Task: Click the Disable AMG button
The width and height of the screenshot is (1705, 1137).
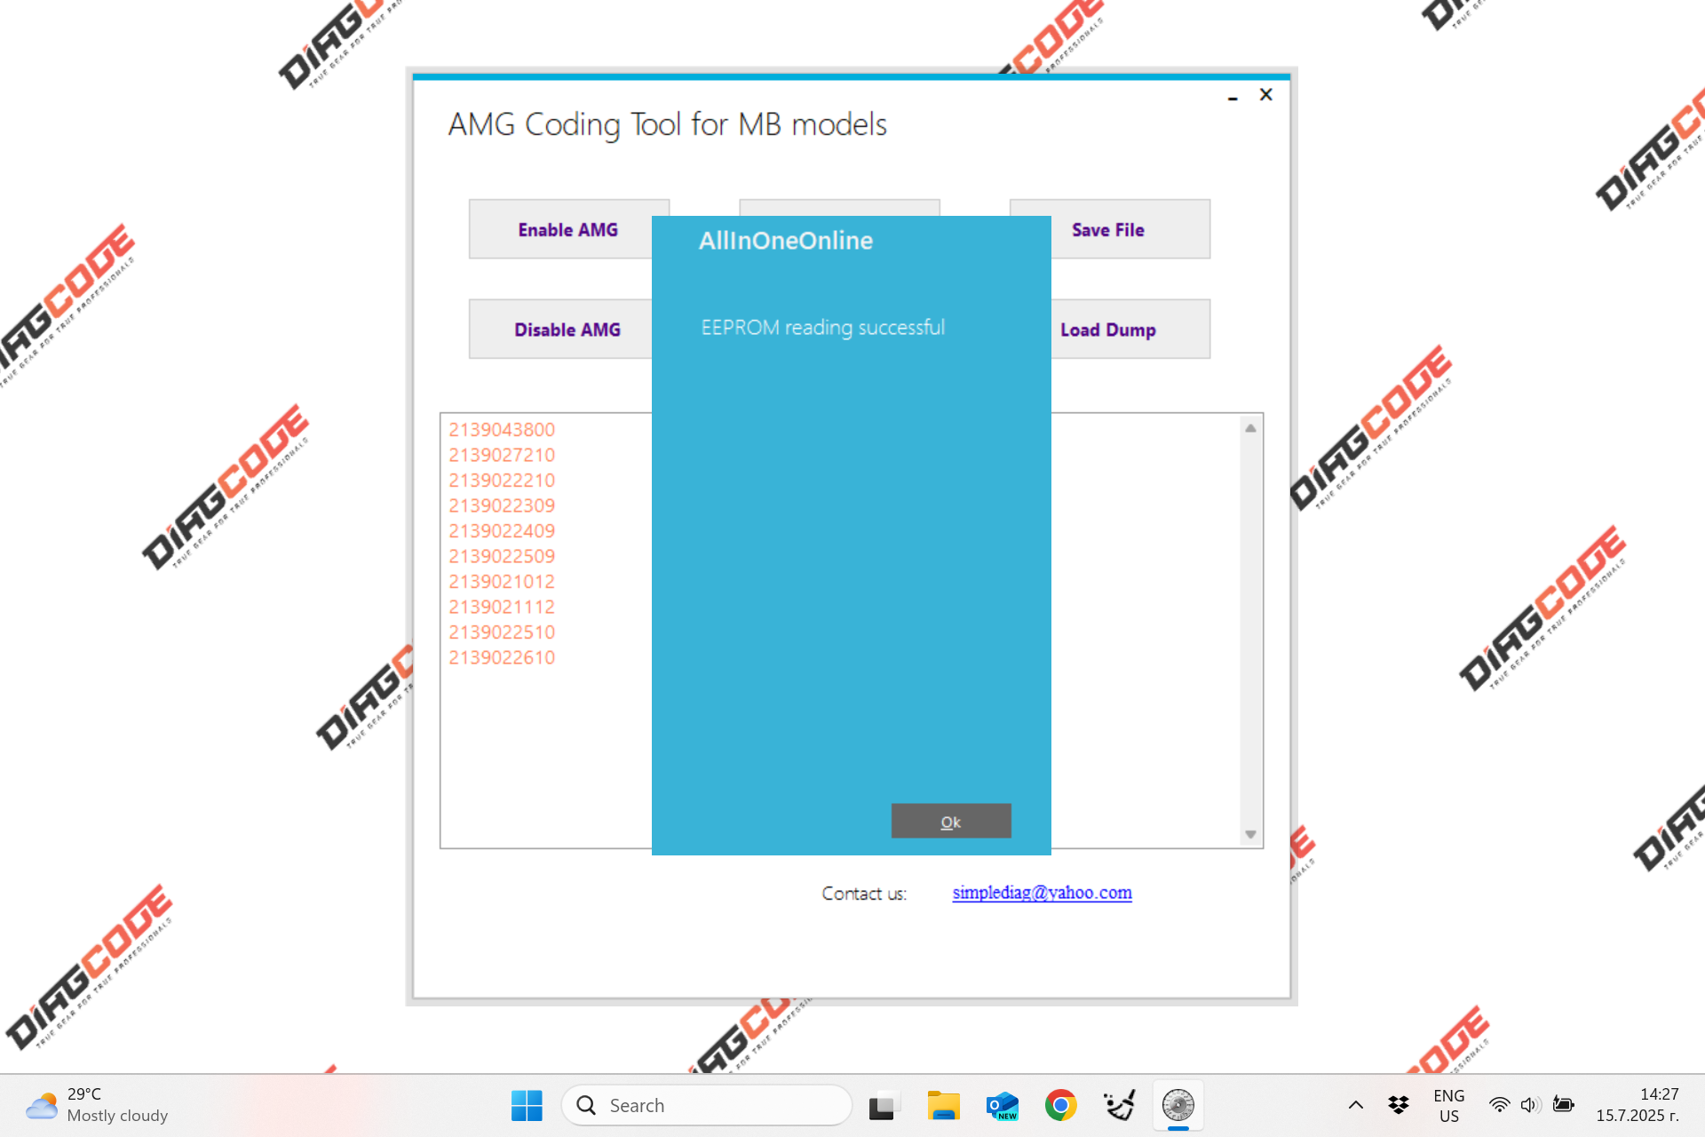Action: tap(567, 329)
